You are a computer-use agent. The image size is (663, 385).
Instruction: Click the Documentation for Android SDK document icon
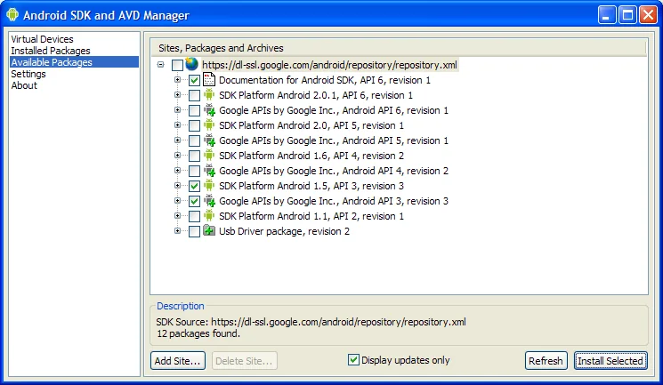(210, 80)
